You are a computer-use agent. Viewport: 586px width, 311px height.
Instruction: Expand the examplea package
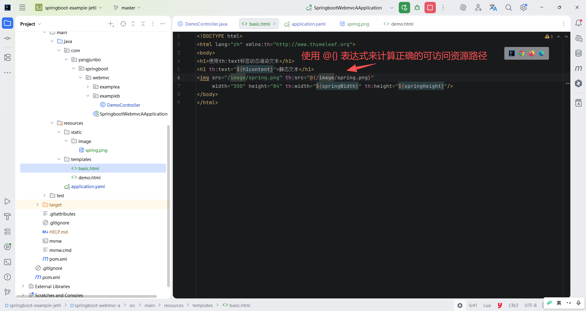88,87
